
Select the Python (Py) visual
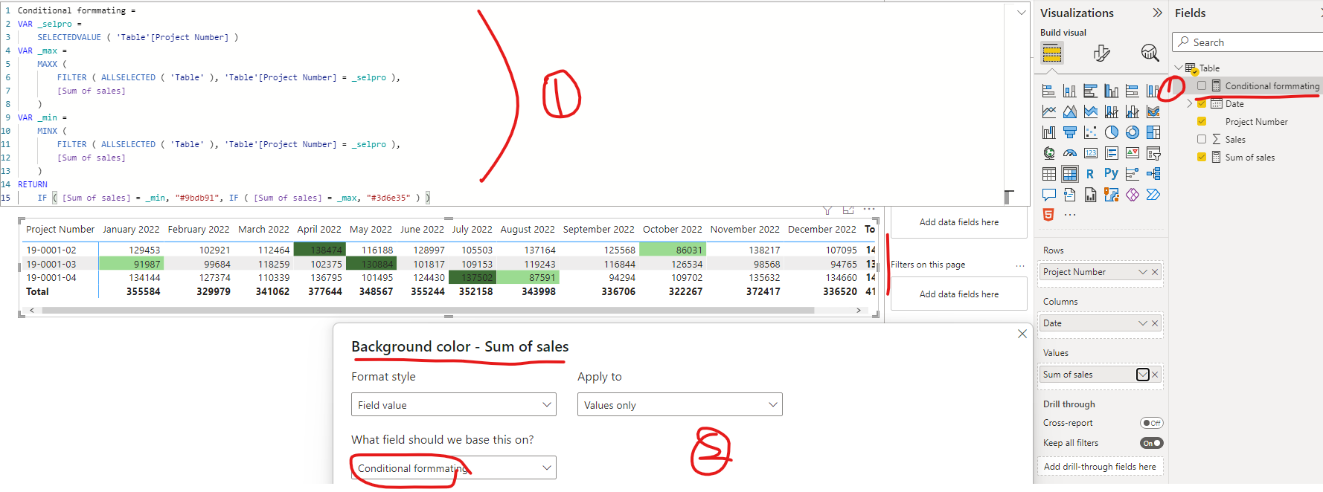click(1111, 174)
